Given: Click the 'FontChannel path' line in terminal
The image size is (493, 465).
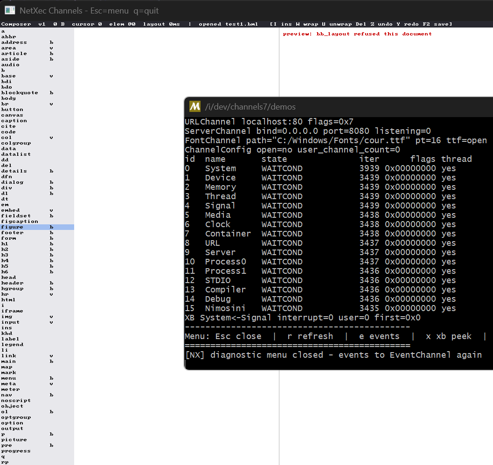Looking at the screenshot, I should click(x=335, y=140).
